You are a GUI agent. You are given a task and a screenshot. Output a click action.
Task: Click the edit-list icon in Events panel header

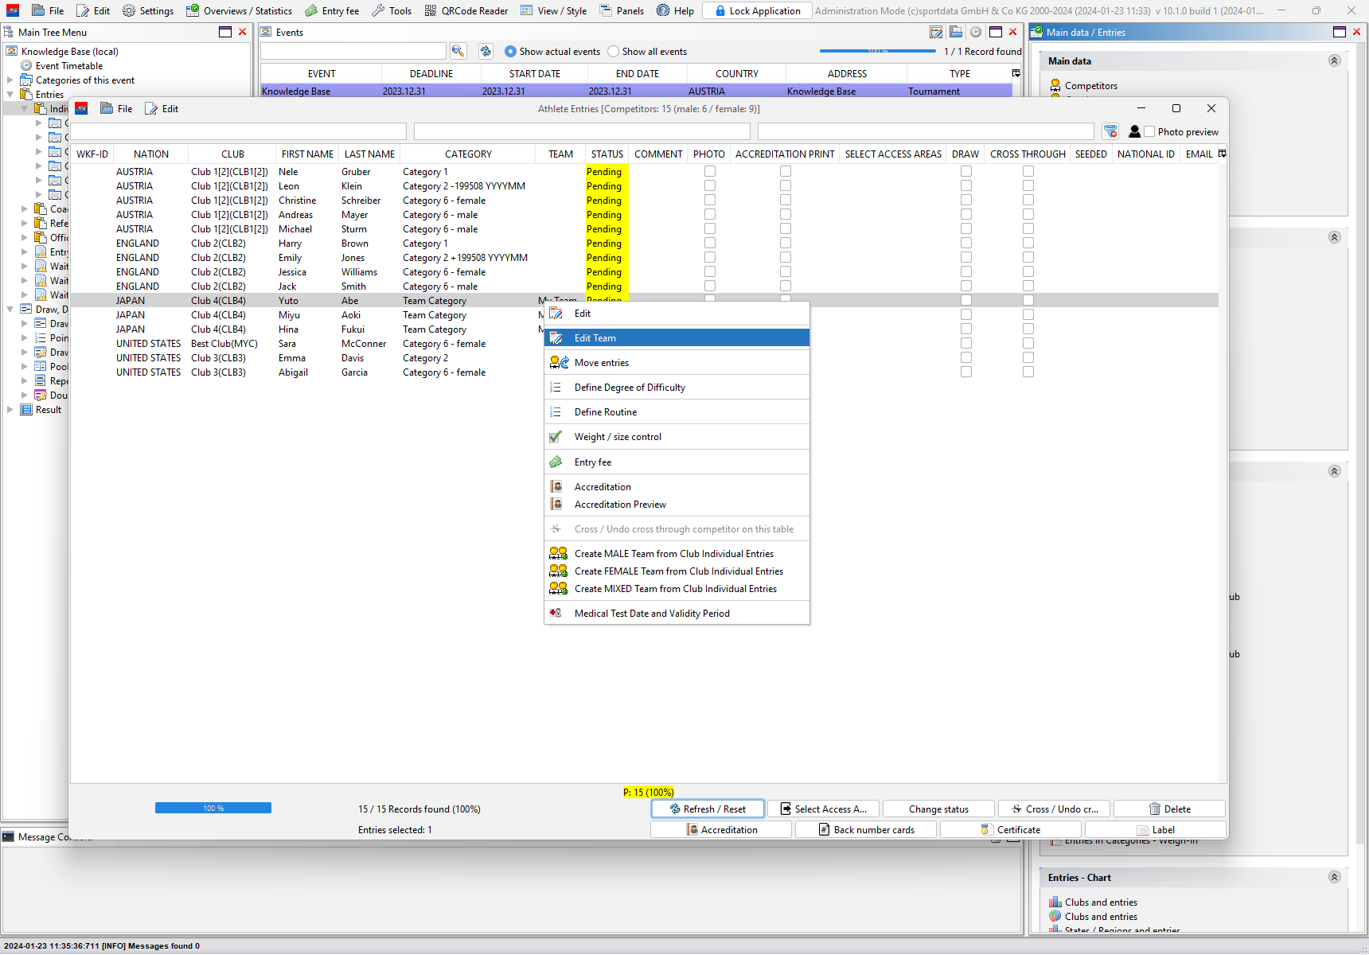(x=936, y=32)
